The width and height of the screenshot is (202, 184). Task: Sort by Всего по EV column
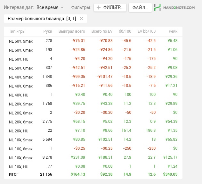102,31
